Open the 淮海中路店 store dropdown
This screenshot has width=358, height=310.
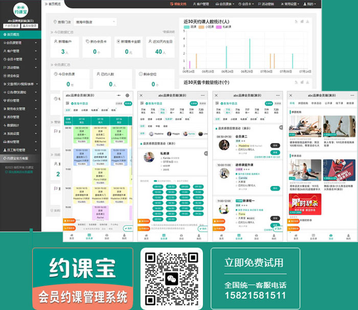pos(94,22)
